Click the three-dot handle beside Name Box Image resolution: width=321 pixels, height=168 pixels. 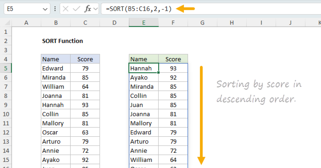pyautogui.click(x=55, y=9)
